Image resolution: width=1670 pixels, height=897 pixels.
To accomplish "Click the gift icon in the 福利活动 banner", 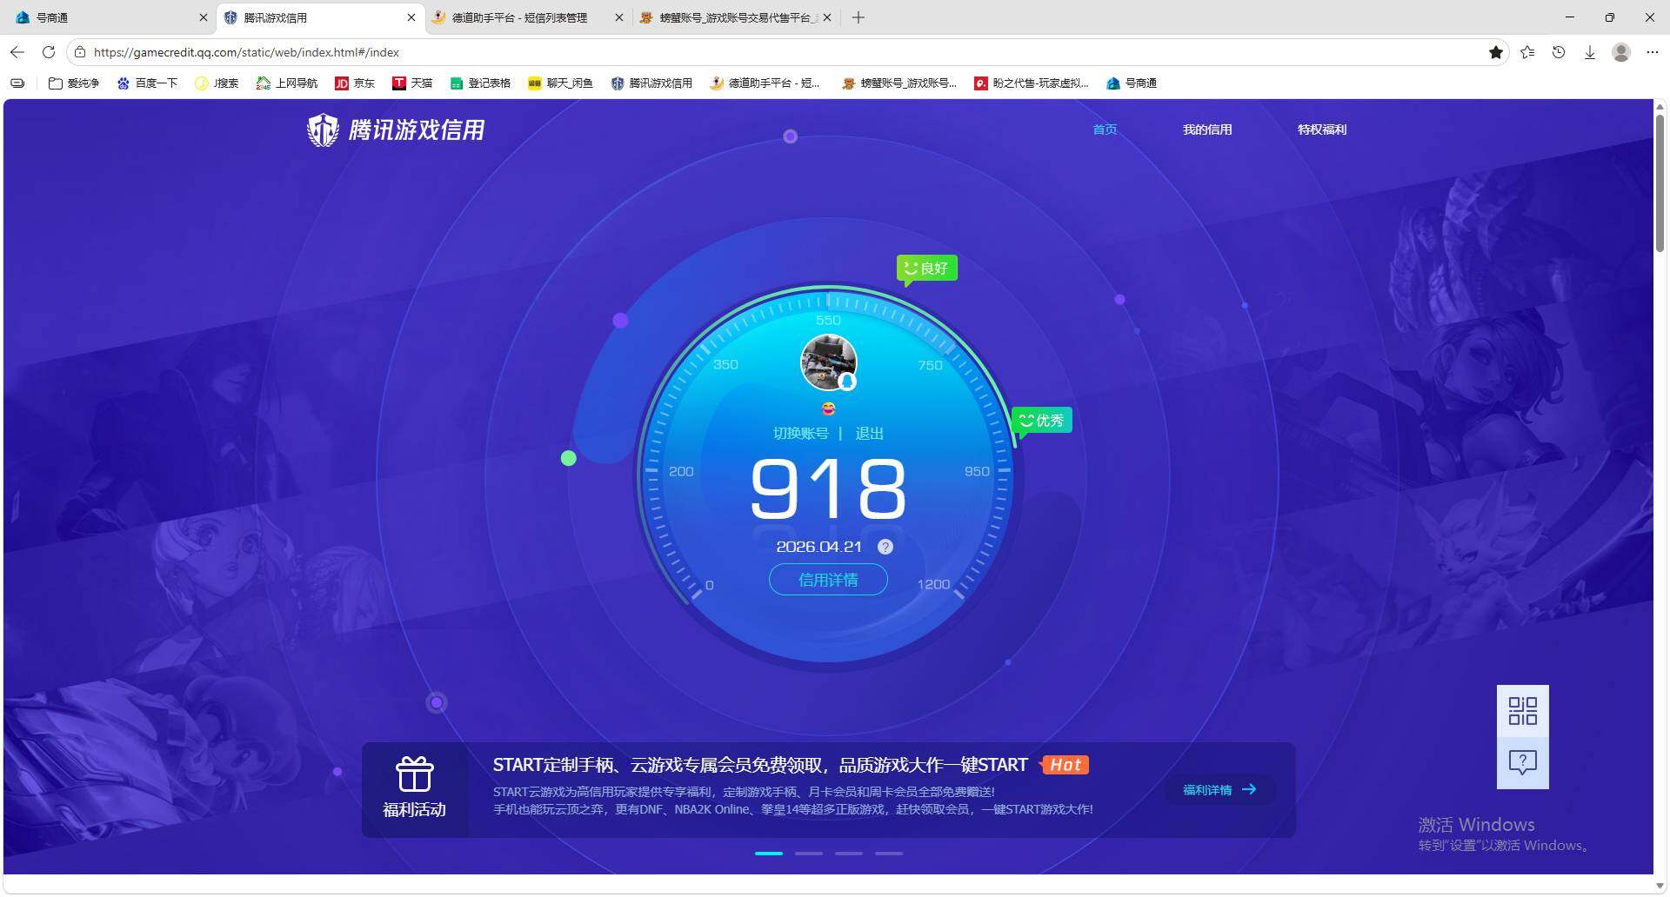I will (x=415, y=774).
